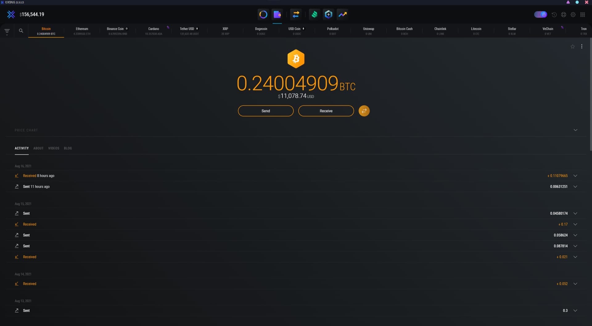Viewport: 592px width, 326px height.
Task: Open the Wallet icon in top toolbar
Action: pyautogui.click(x=277, y=14)
